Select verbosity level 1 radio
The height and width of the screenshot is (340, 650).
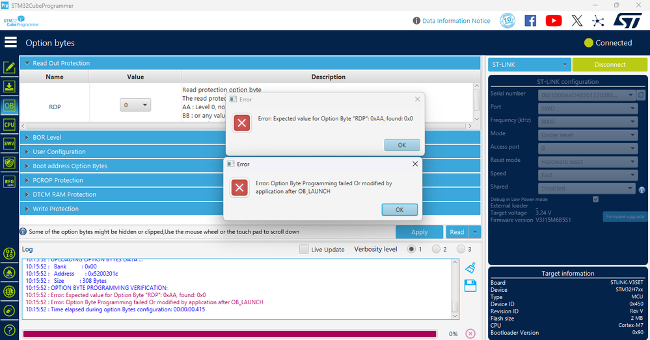(411, 249)
